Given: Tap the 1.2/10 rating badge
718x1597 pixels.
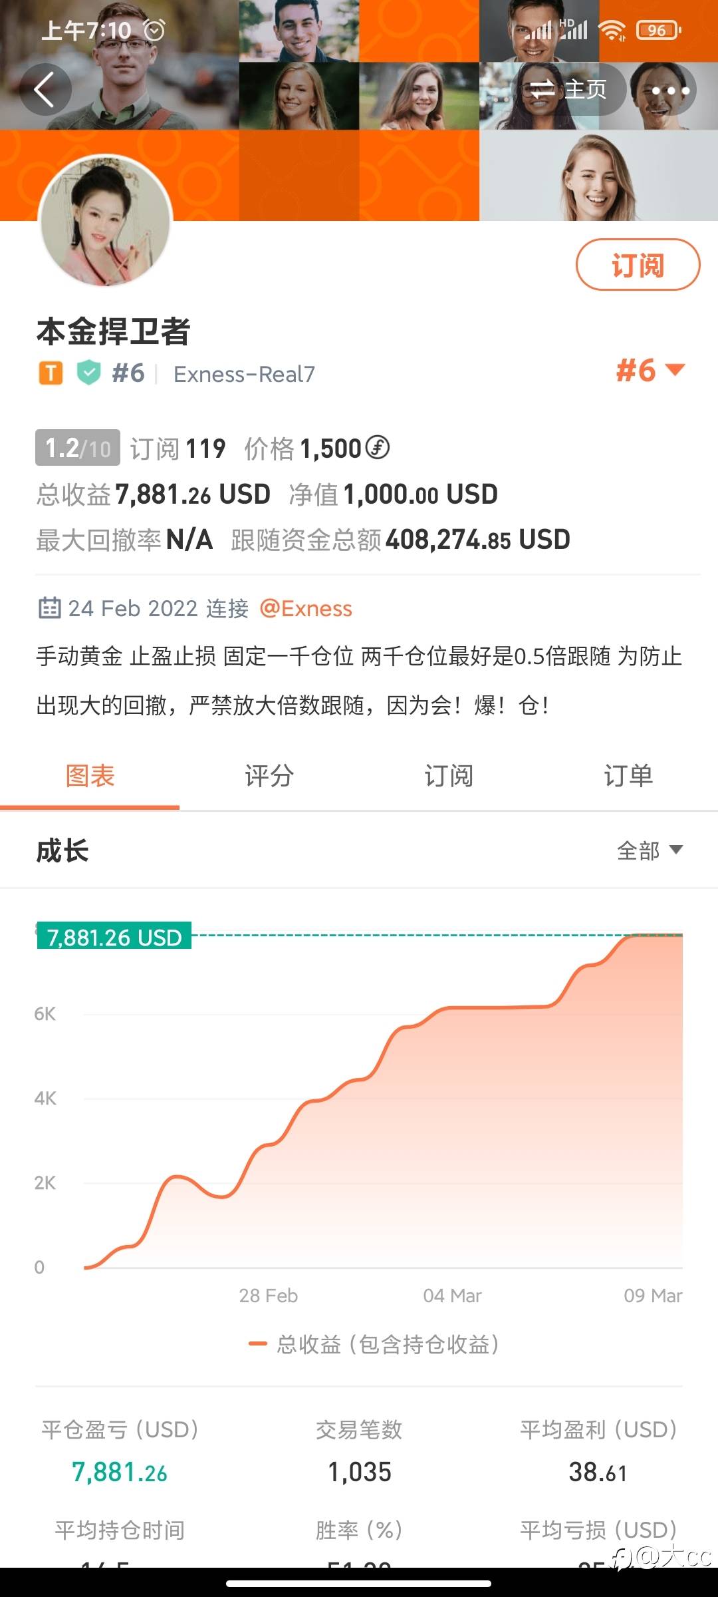Looking at the screenshot, I should (x=78, y=448).
